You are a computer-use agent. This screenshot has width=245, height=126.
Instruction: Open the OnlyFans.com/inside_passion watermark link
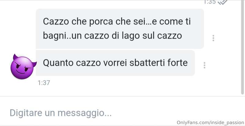[x=210, y=122]
